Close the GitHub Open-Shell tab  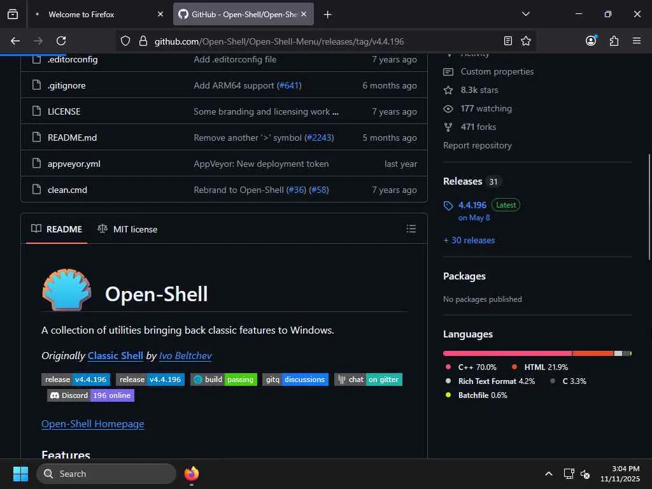point(304,14)
